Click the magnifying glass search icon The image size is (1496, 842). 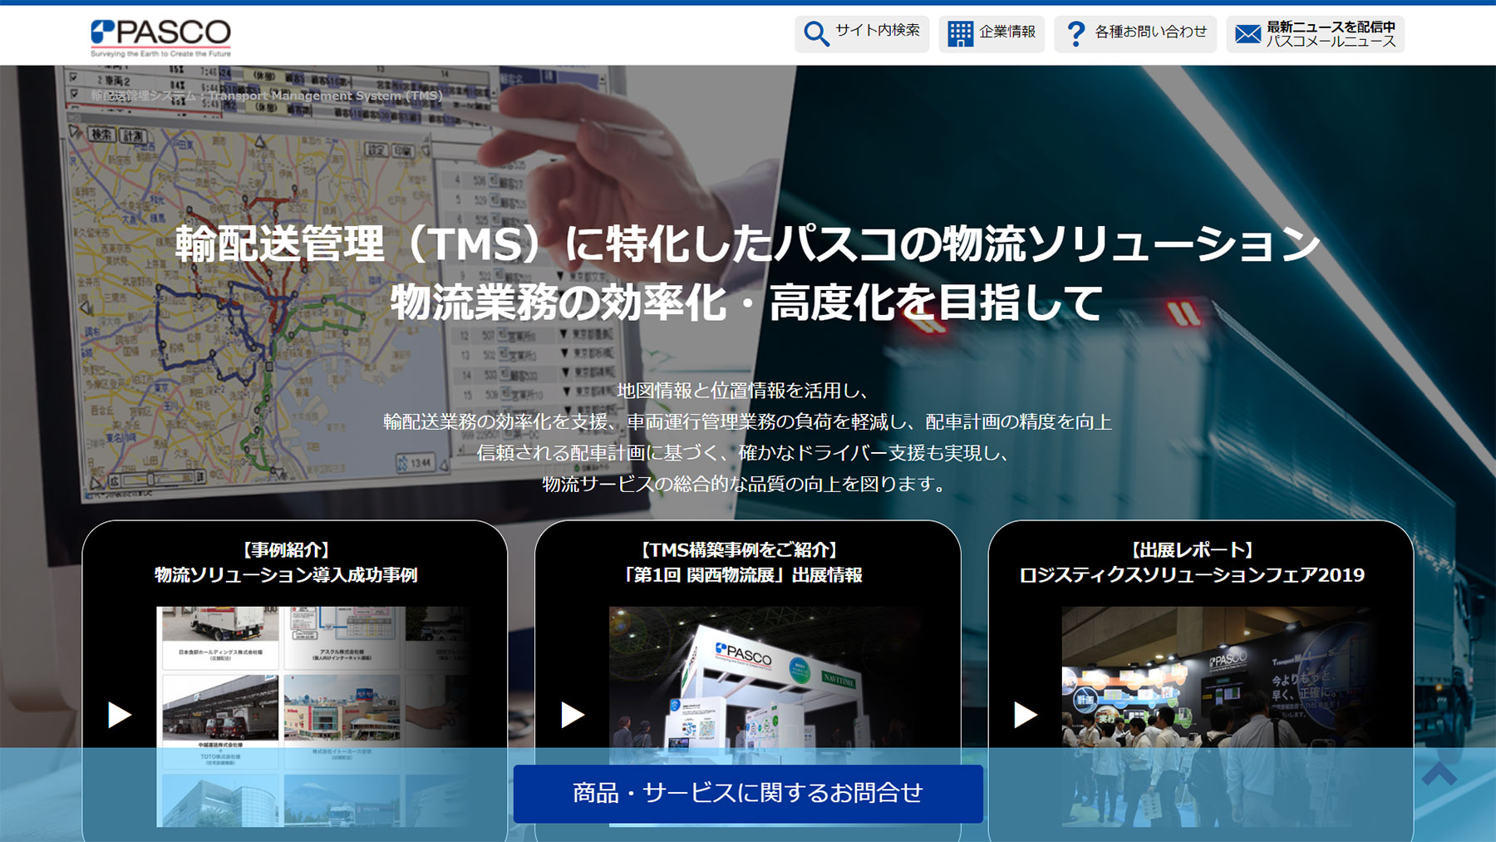pos(816,34)
